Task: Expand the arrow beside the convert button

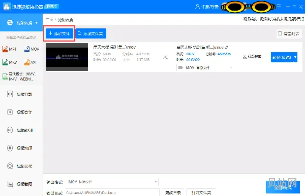Action: tap(295, 57)
